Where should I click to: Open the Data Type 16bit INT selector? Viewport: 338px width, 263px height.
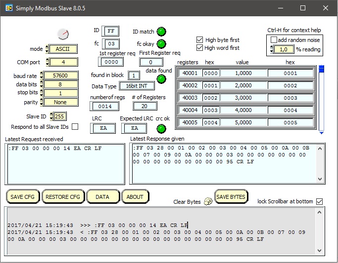(137, 86)
